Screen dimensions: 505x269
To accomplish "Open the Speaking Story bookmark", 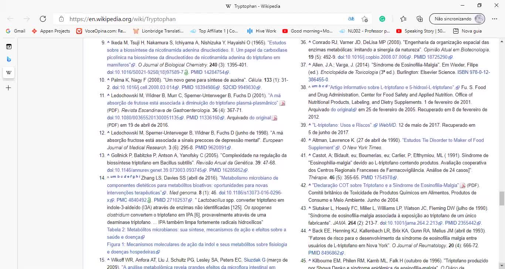I will 421,31.
